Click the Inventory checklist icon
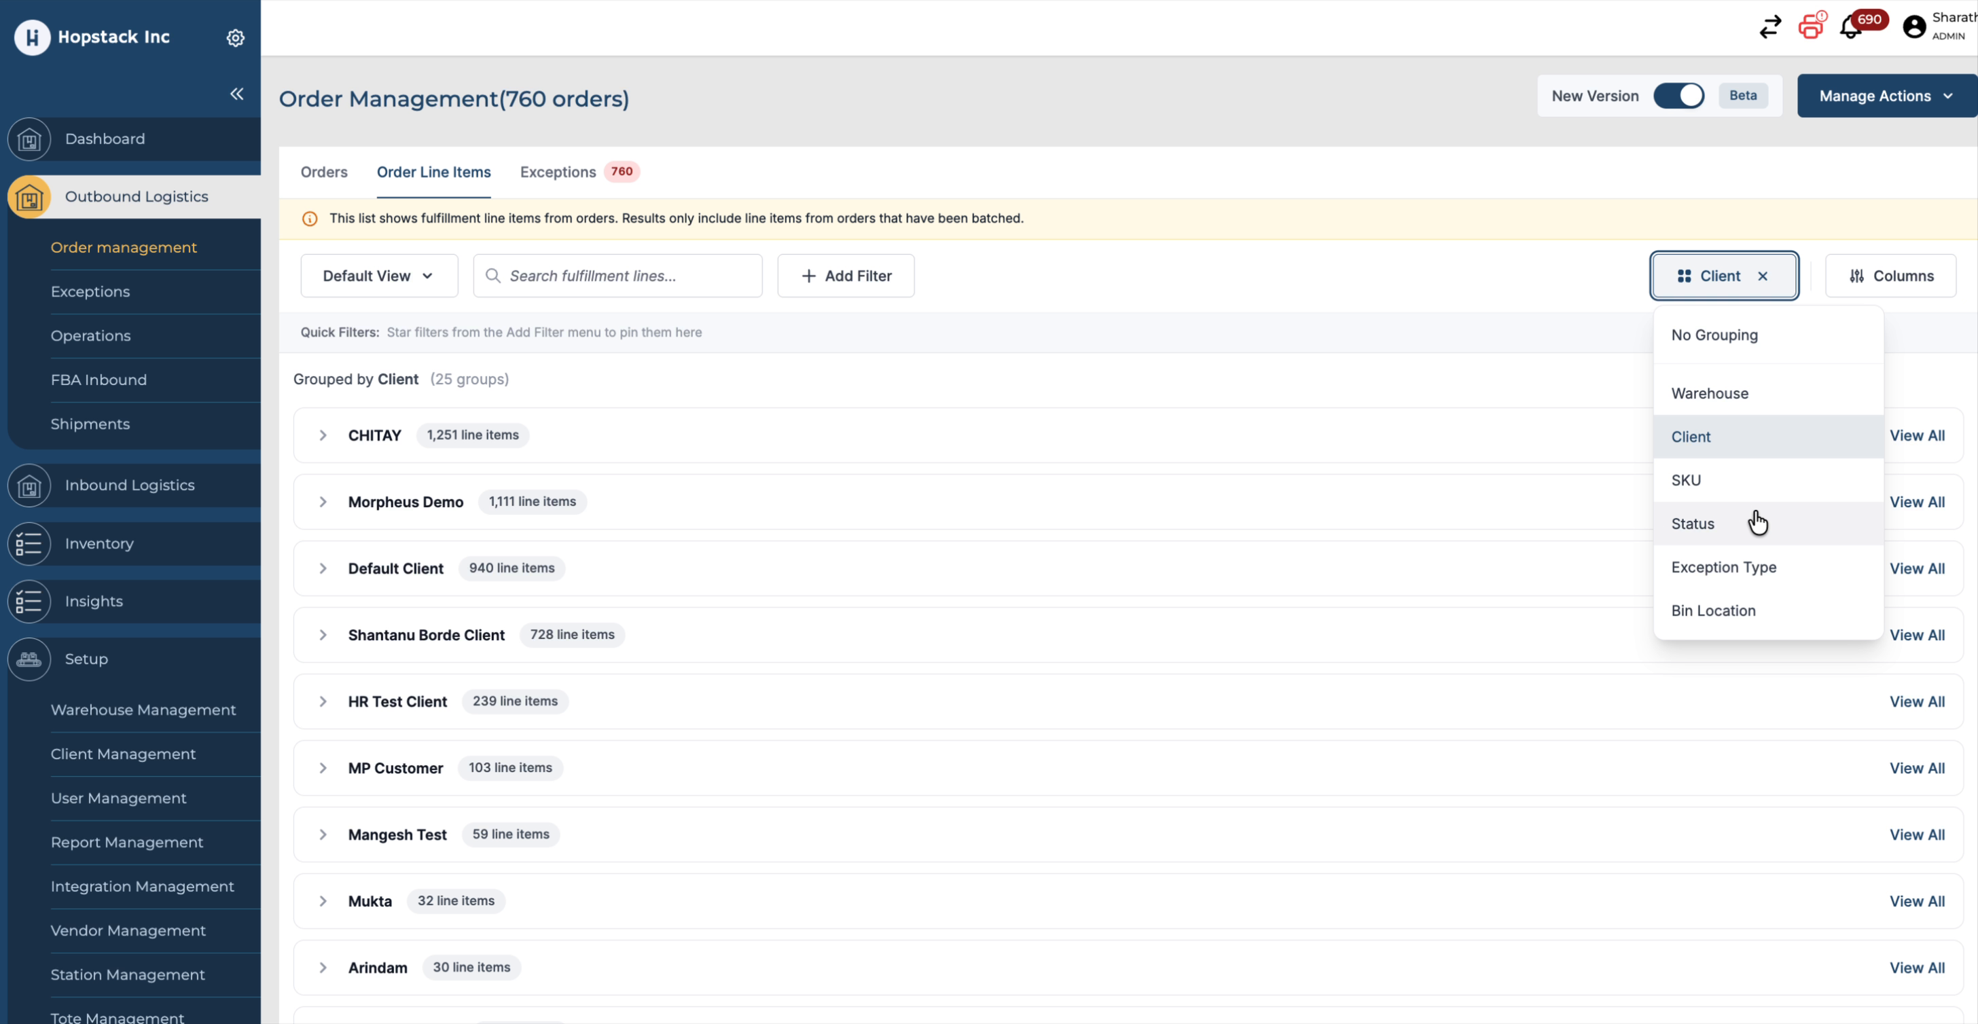Screen dimensions: 1978x1024 (x=29, y=543)
